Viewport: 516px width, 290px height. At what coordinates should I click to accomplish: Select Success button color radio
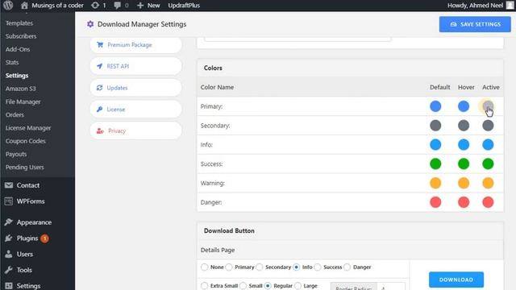pos(318,267)
